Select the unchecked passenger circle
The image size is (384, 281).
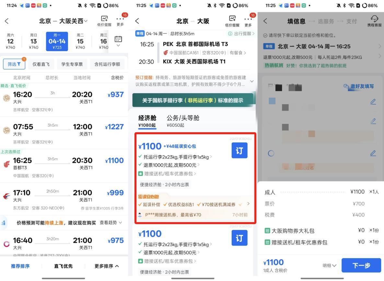[x=271, y=154]
